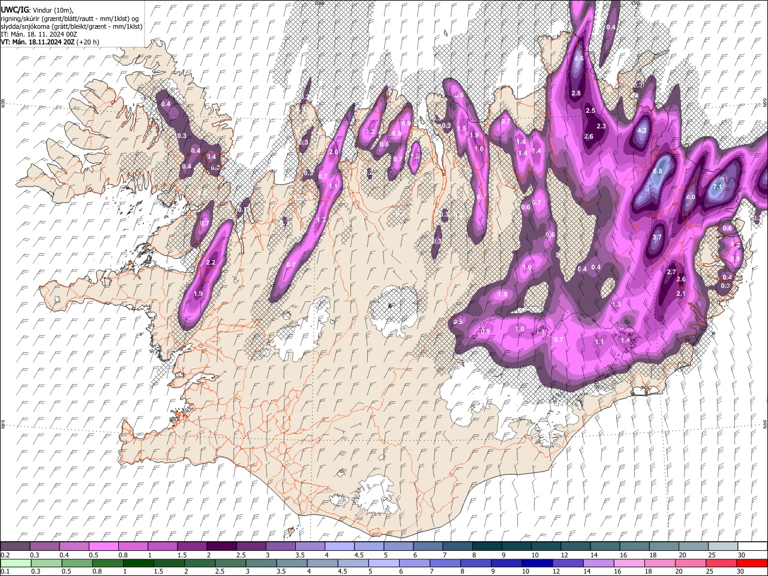
Task: Click the 6.8 precipitation maximum label
Action: 658,171
